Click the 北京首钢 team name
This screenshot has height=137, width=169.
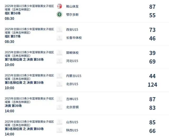72,107
